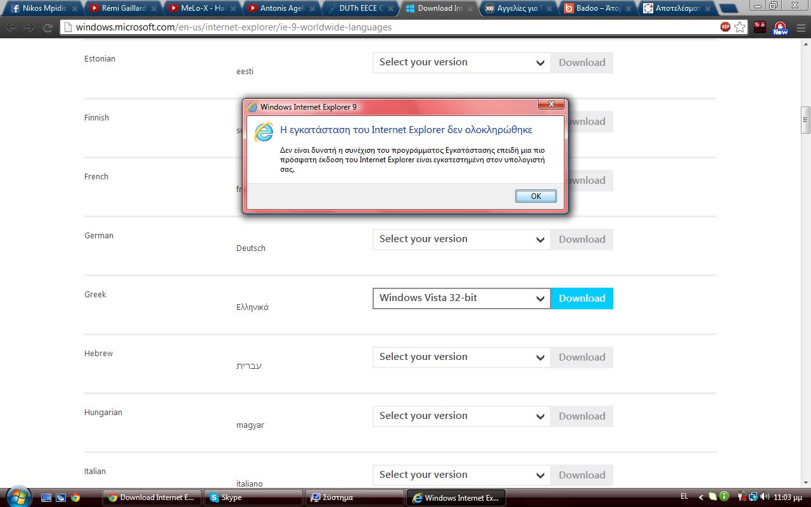Open the Greek Windows Vista 32-bit dropdown
Viewport: 811px width, 507px height.
coord(461,298)
